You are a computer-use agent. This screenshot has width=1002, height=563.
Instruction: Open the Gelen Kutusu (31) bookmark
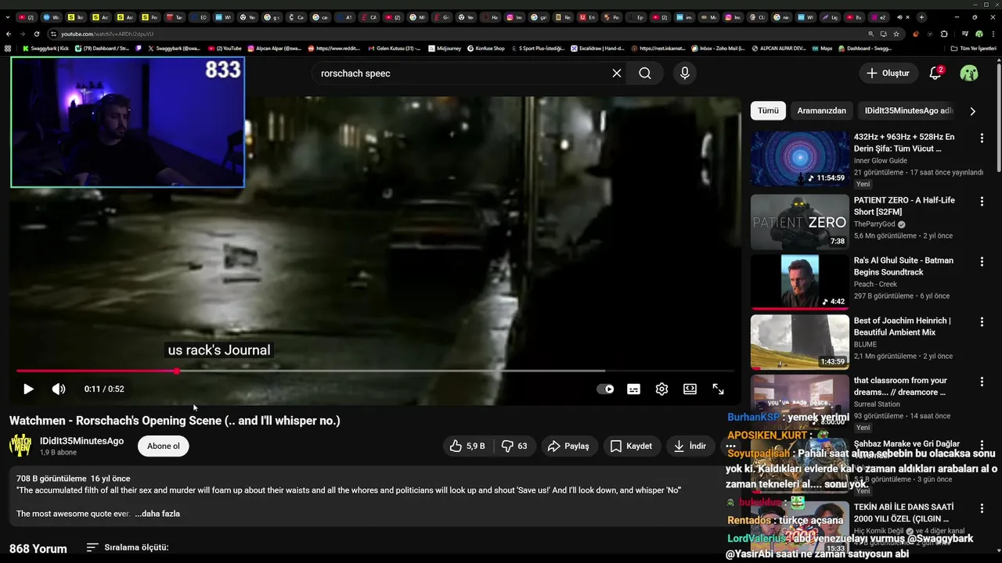coord(394,48)
